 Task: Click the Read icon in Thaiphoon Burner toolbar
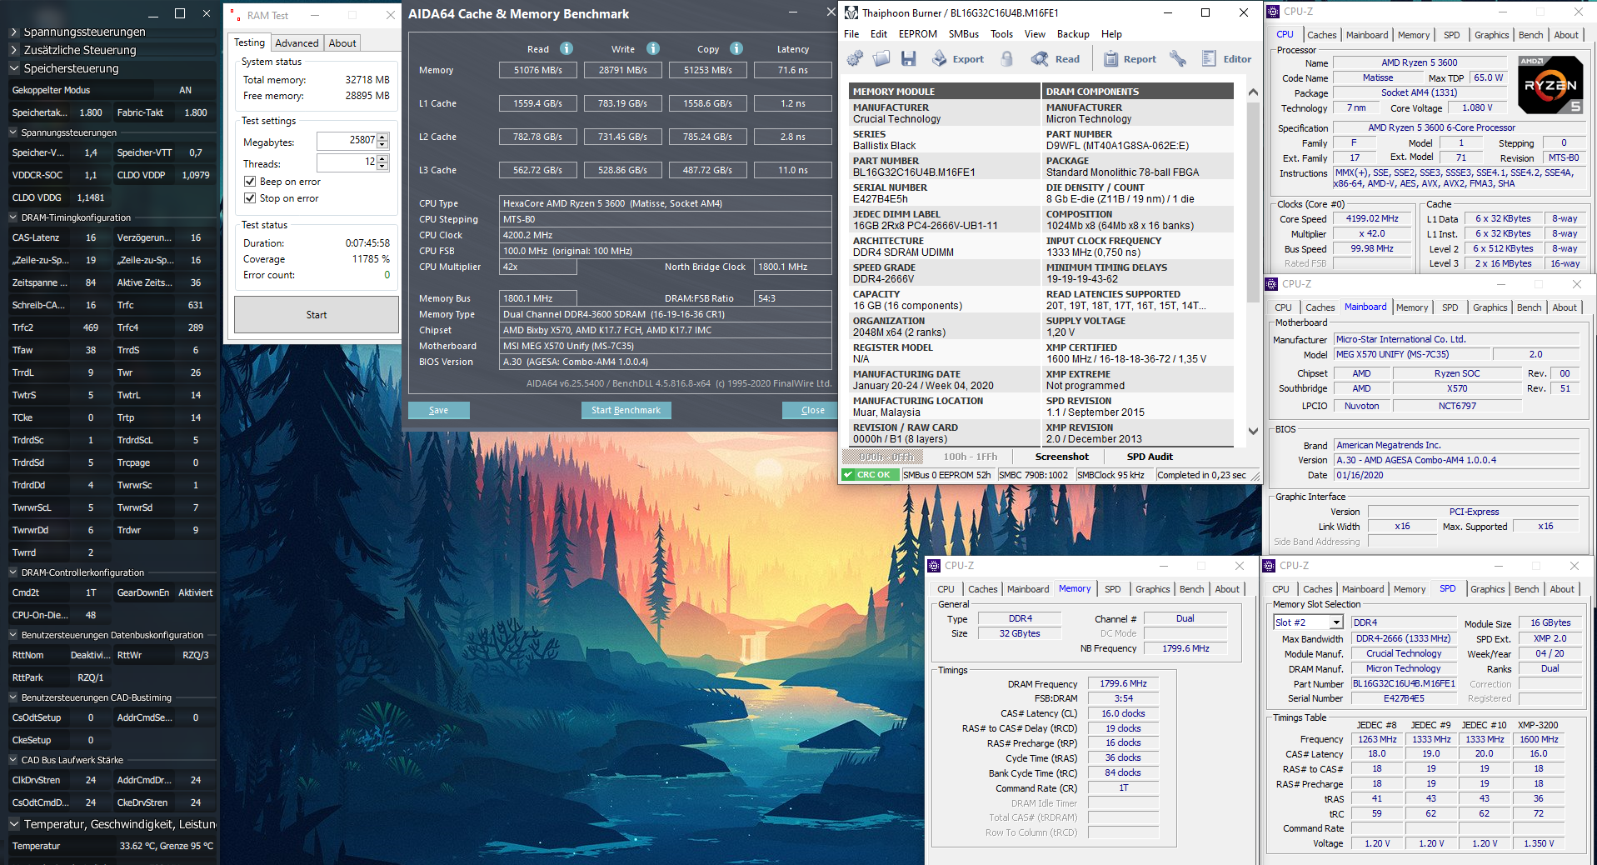[x=1055, y=58]
